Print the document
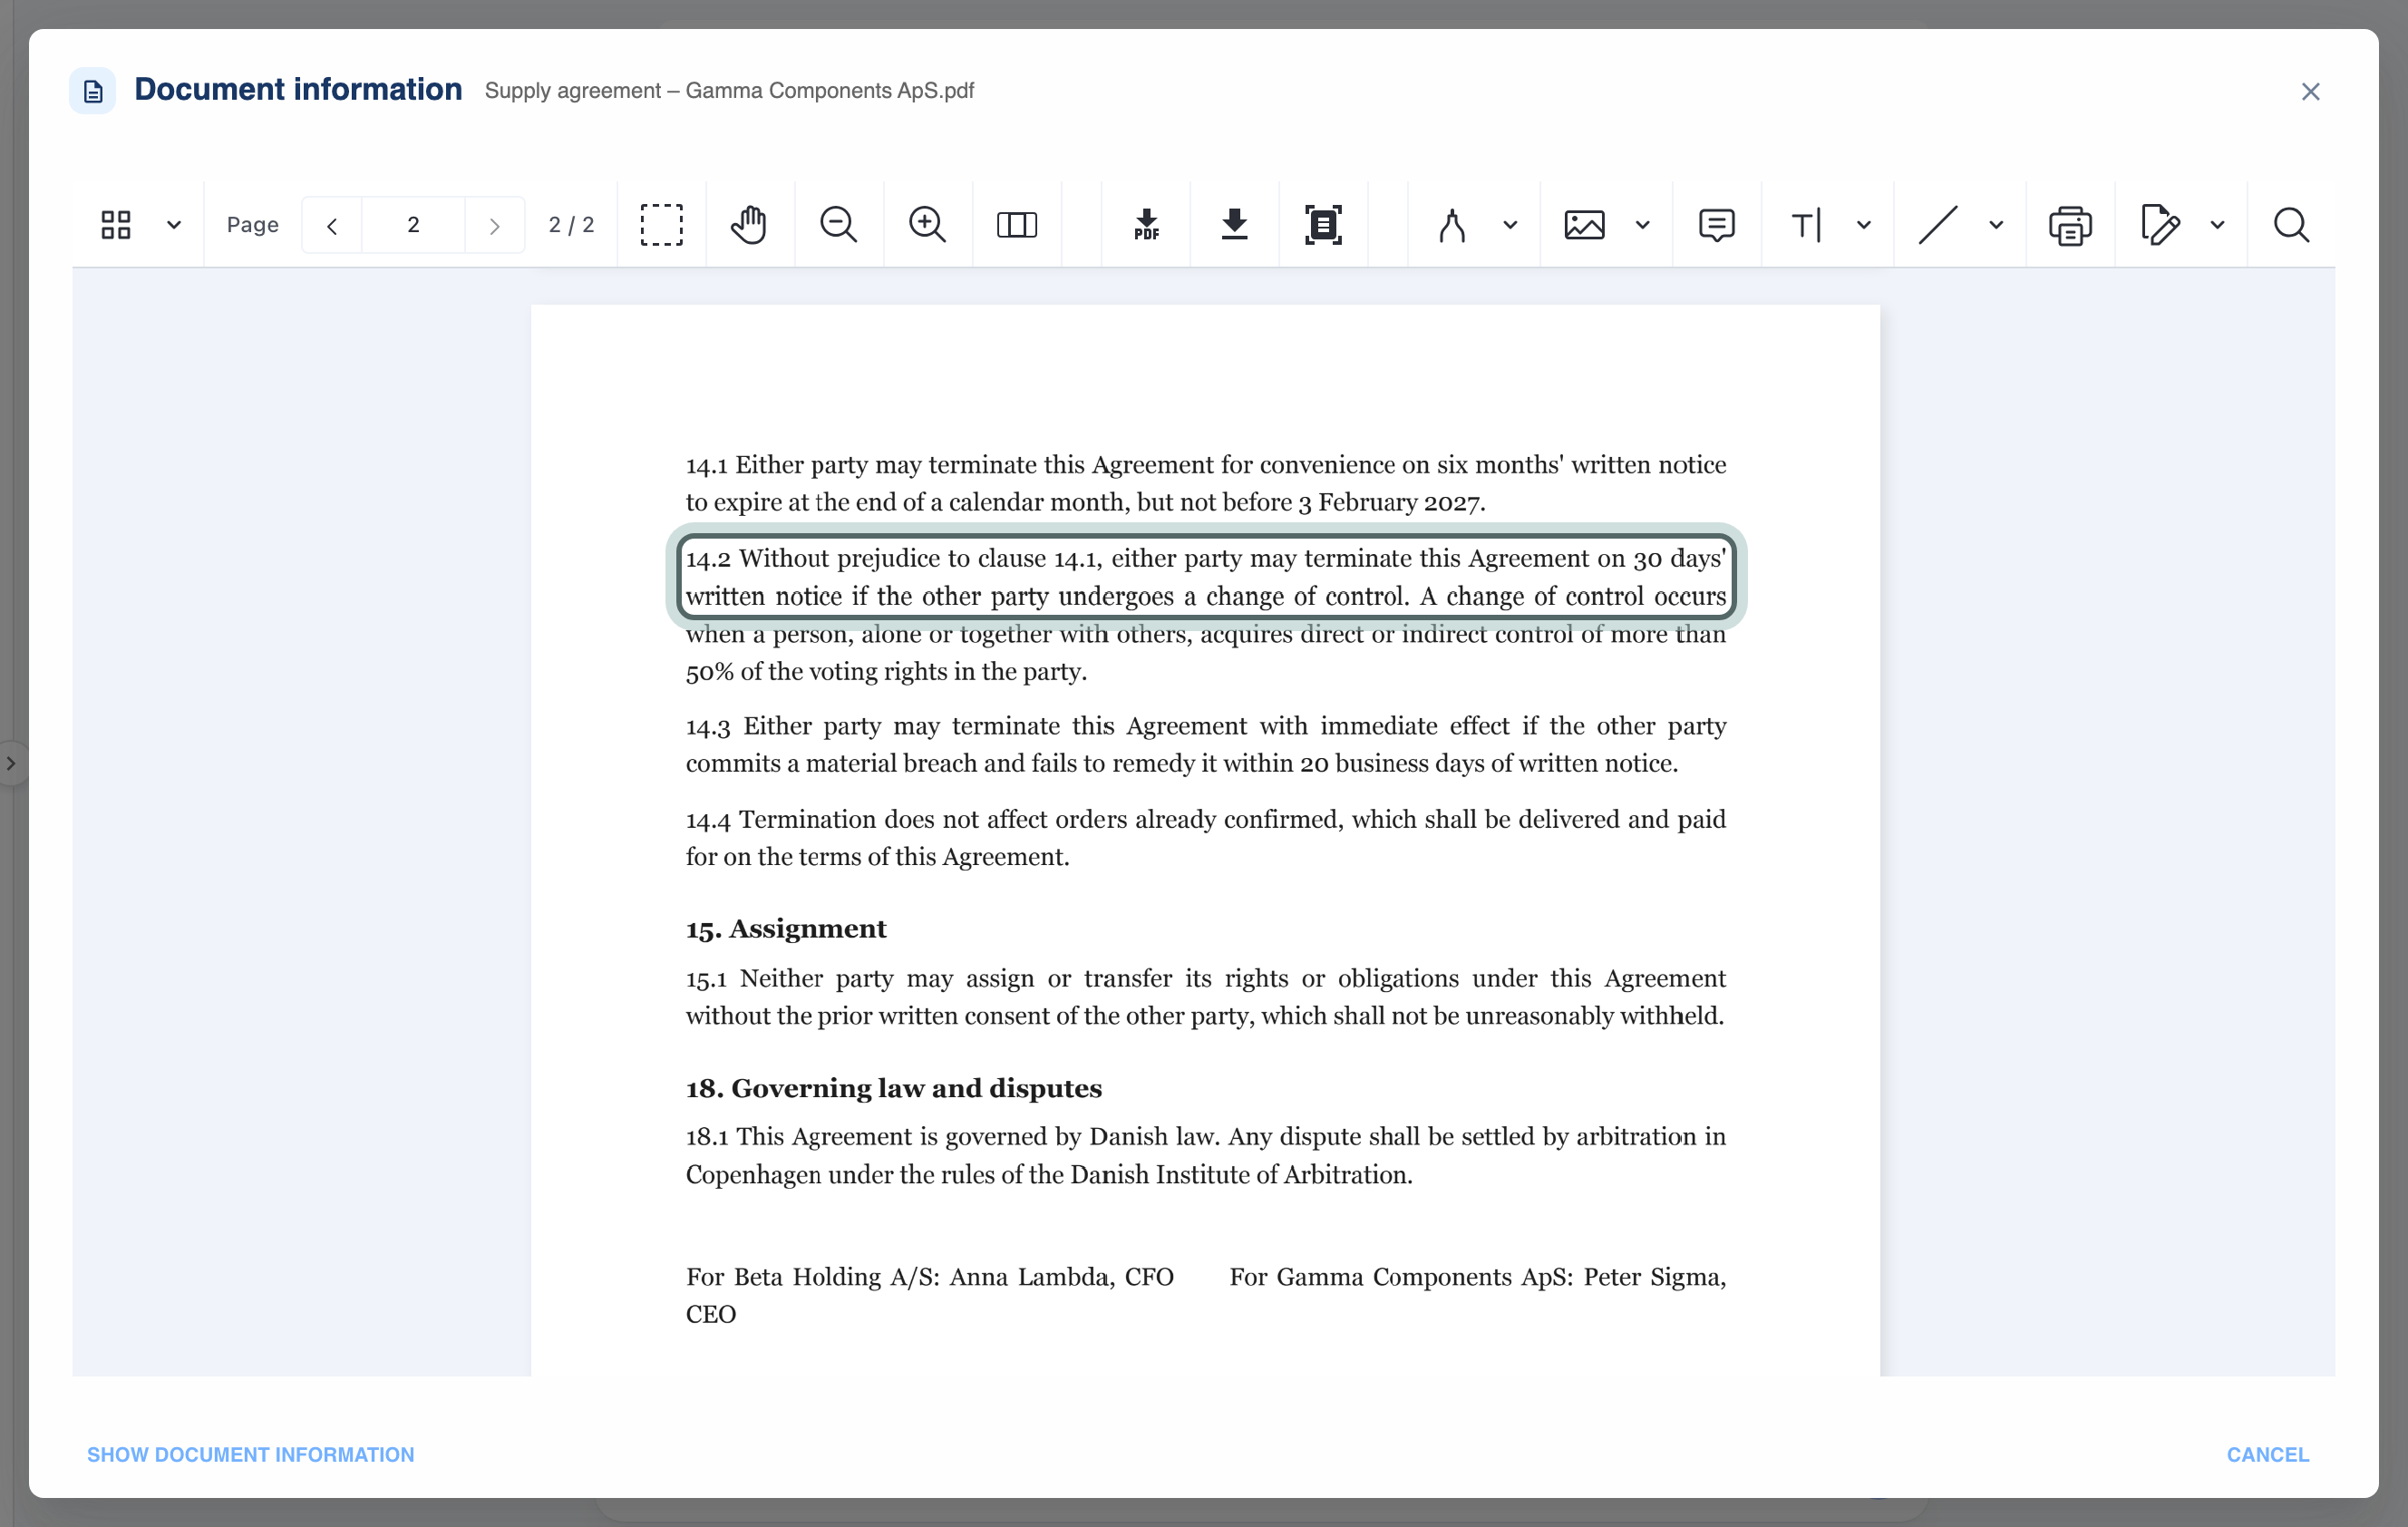Viewport: 2408px width, 1527px height. [x=2070, y=225]
